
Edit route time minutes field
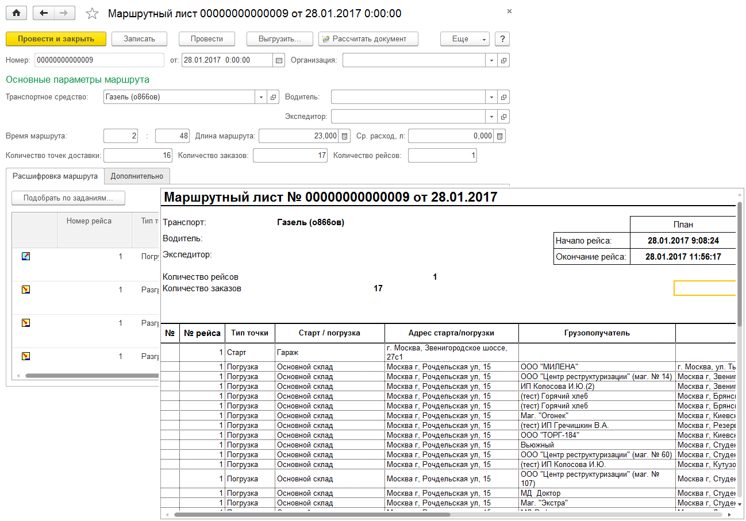click(172, 136)
